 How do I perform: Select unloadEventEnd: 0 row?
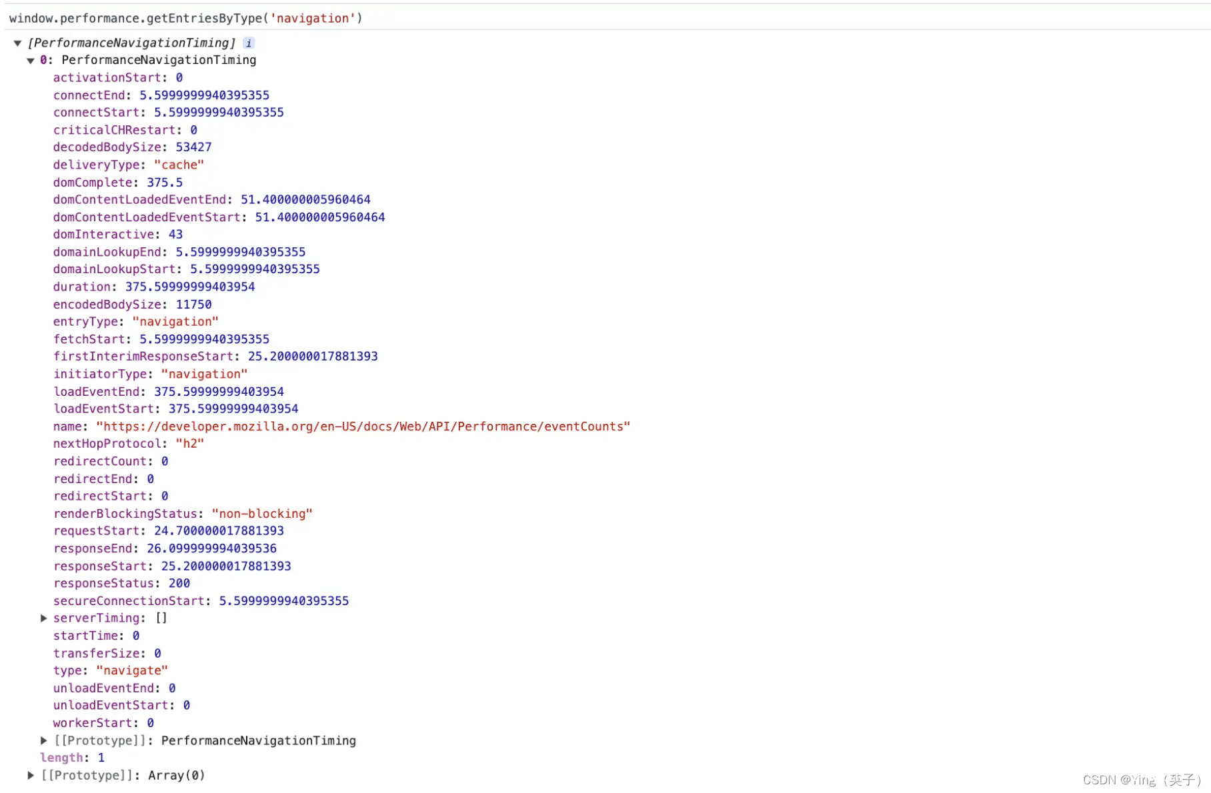[x=115, y=688]
